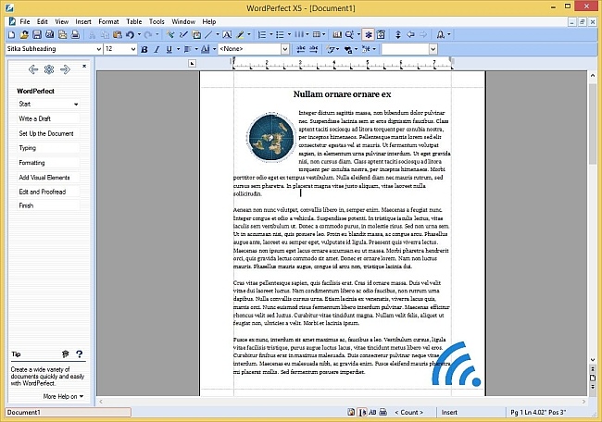
Task: Click the double vertical arrow icon
Action: click(x=398, y=35)
